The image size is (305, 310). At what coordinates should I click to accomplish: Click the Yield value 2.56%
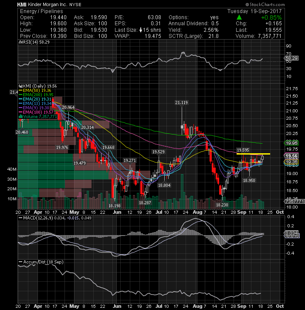[x=211, y=30]
